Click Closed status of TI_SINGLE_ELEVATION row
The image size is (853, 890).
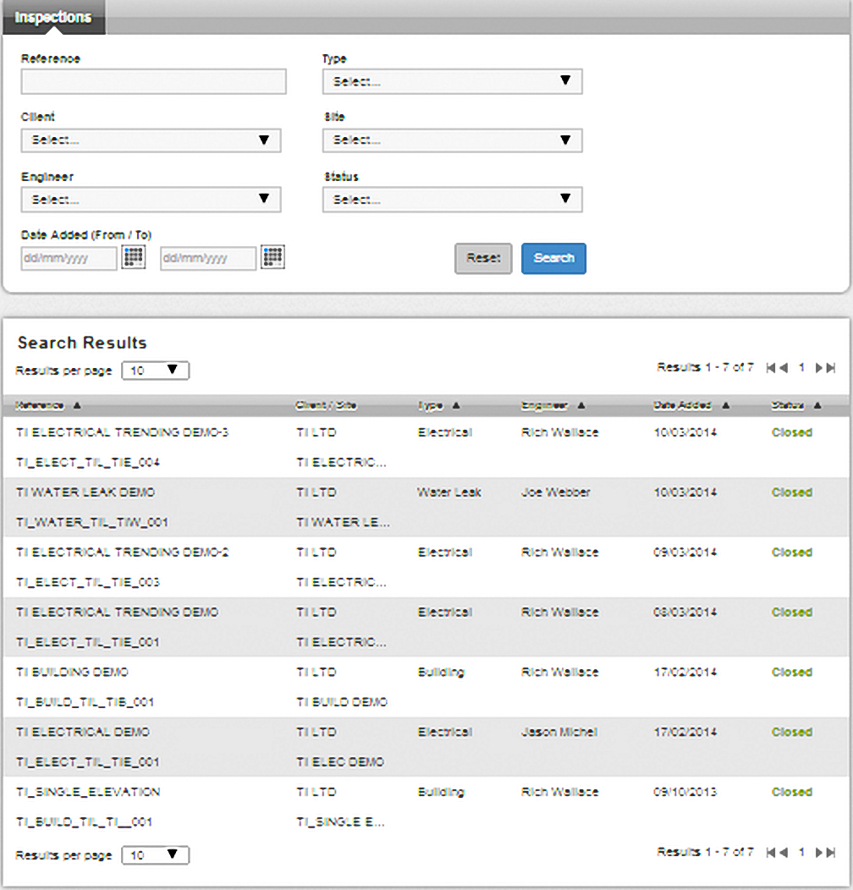792,792
